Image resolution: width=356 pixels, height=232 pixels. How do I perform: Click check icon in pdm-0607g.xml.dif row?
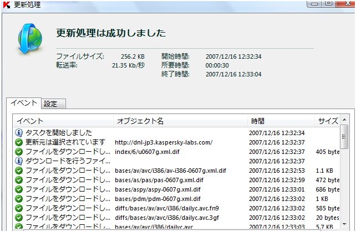pyautogui.click(x=19, y=199)
